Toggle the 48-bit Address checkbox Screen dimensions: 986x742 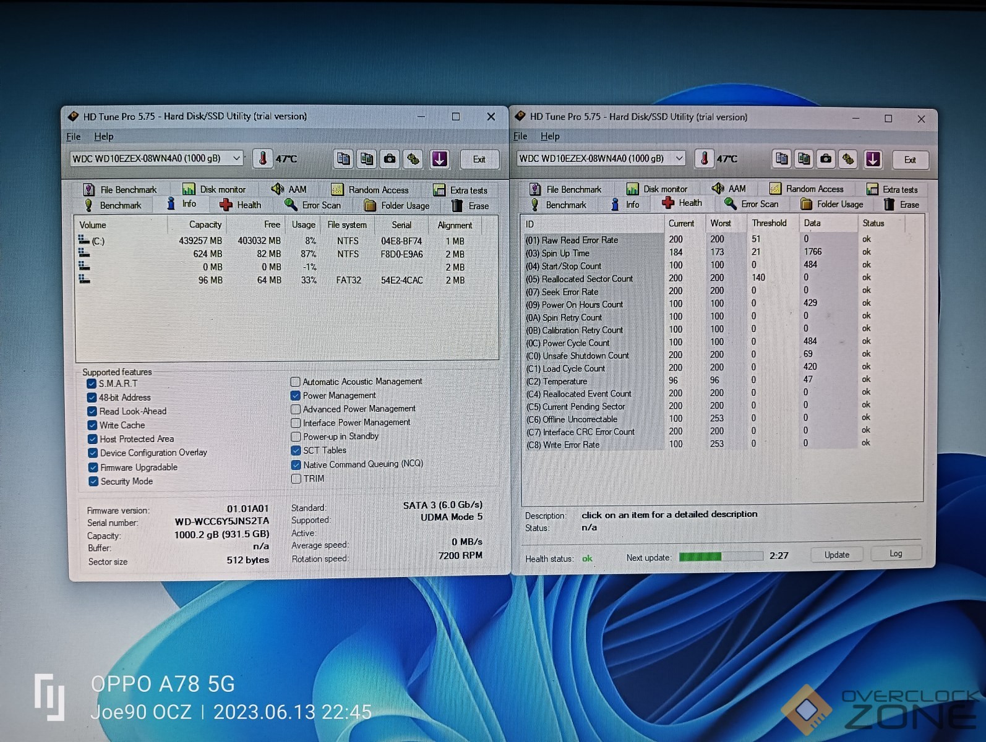pyautogui.click(x=92, y=398)
